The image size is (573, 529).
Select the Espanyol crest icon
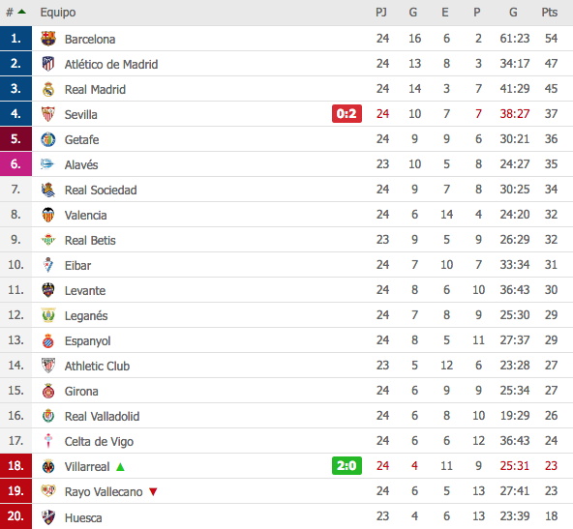48,340
